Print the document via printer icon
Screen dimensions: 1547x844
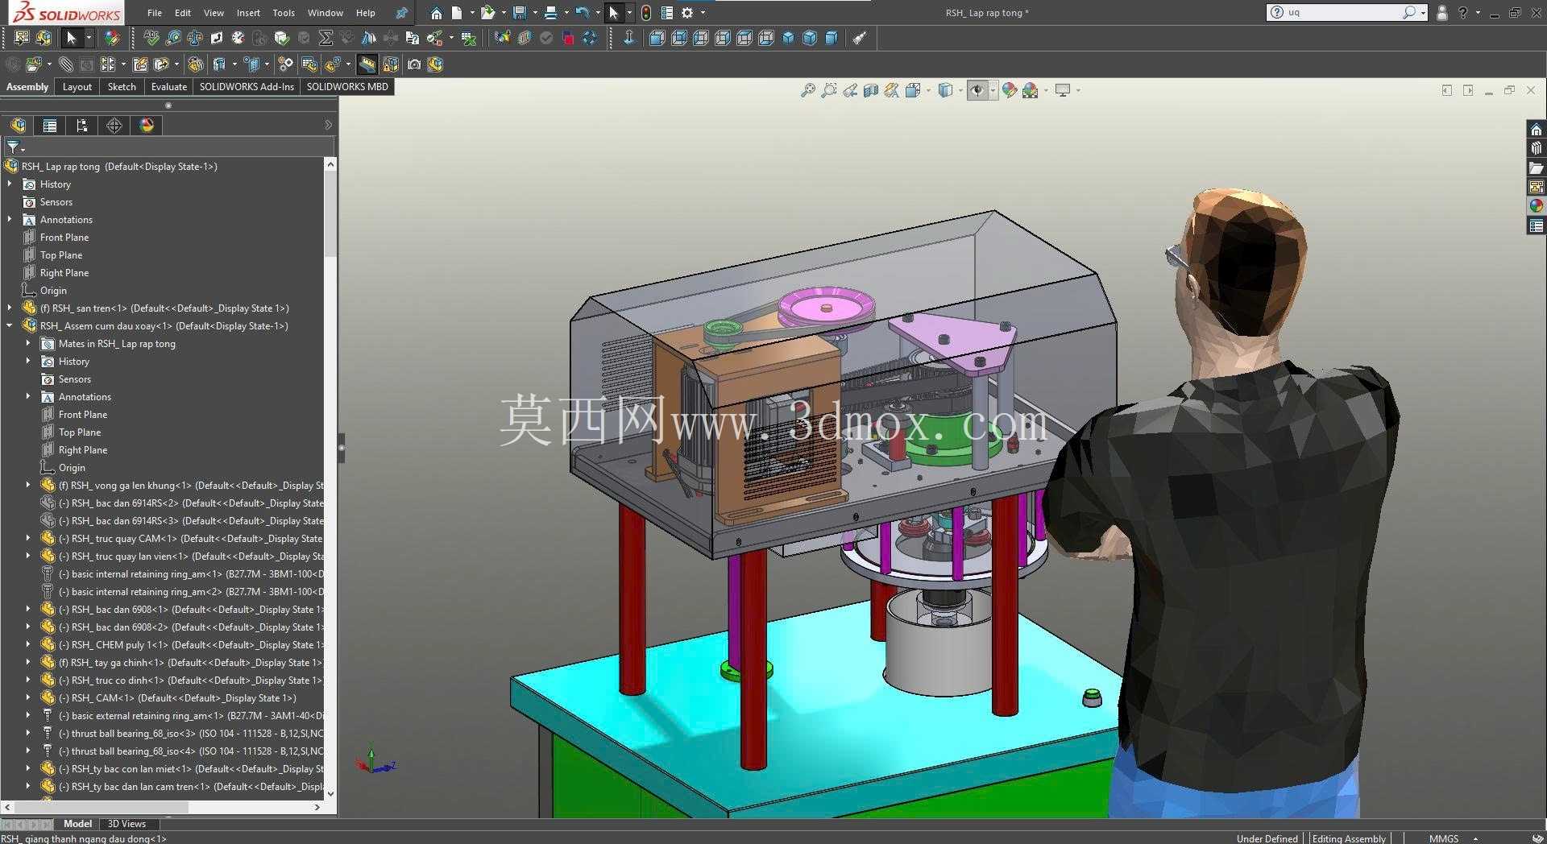coord(550,13)
